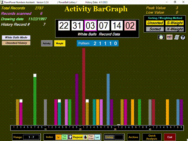Click the Drawing date 11/22/1997
The width and height of the screenshot is (188, 141).
(37, 19)
